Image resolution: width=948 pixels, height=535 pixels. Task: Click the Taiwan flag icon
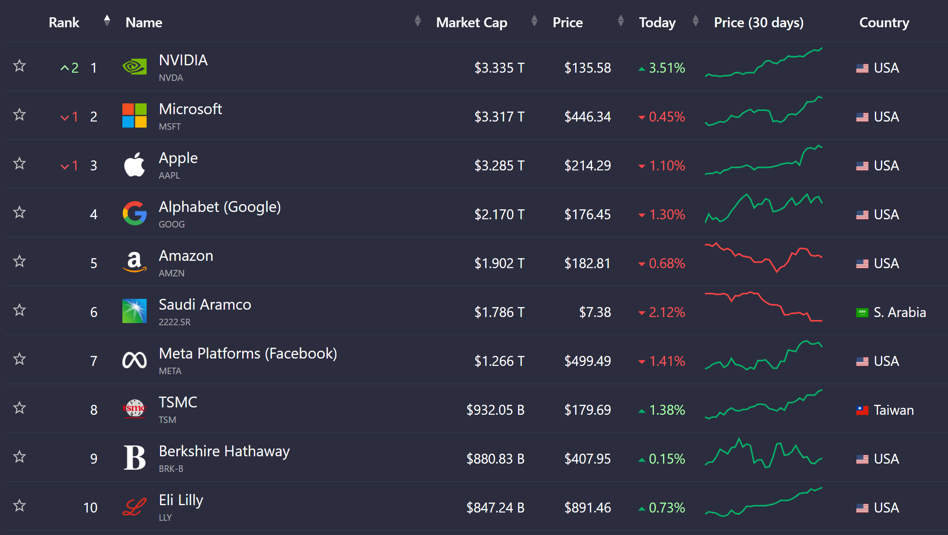[862, 410]
